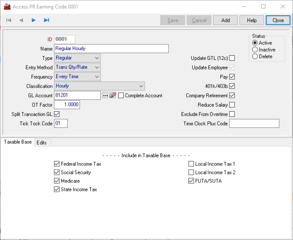
Task: Open the Type dropdown
Action: coord(97,58)
